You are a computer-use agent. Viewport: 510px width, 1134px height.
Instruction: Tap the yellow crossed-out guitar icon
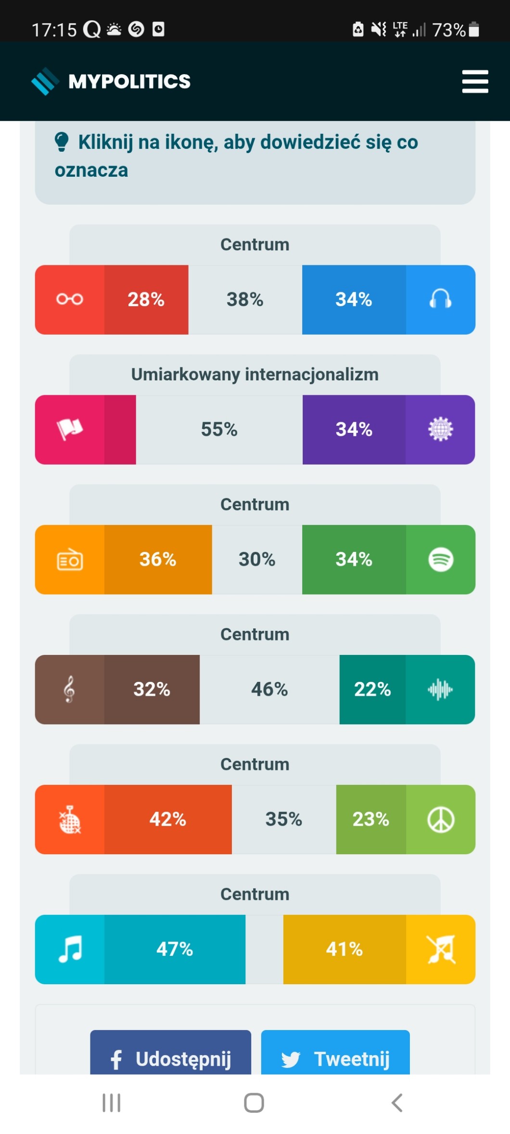click(440, 950)
